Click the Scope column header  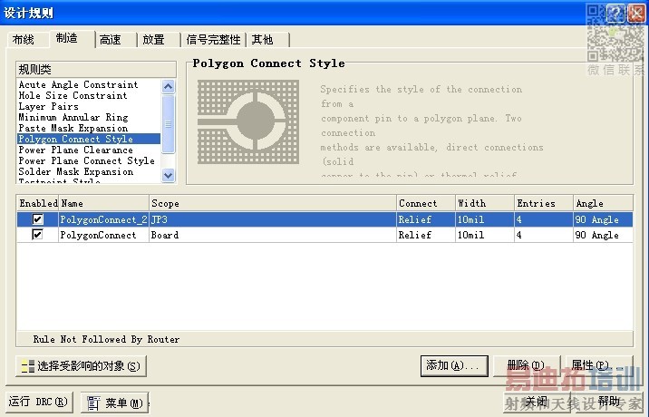273,203
